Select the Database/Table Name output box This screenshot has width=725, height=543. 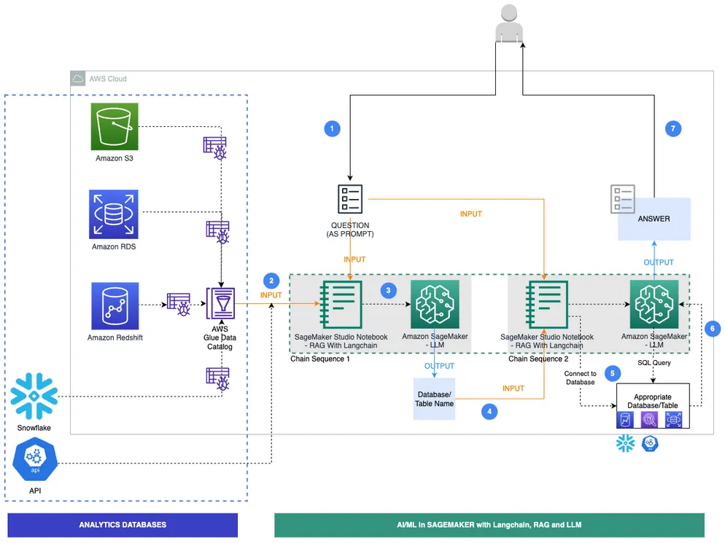pyautogui.click(x=434, y=399)
